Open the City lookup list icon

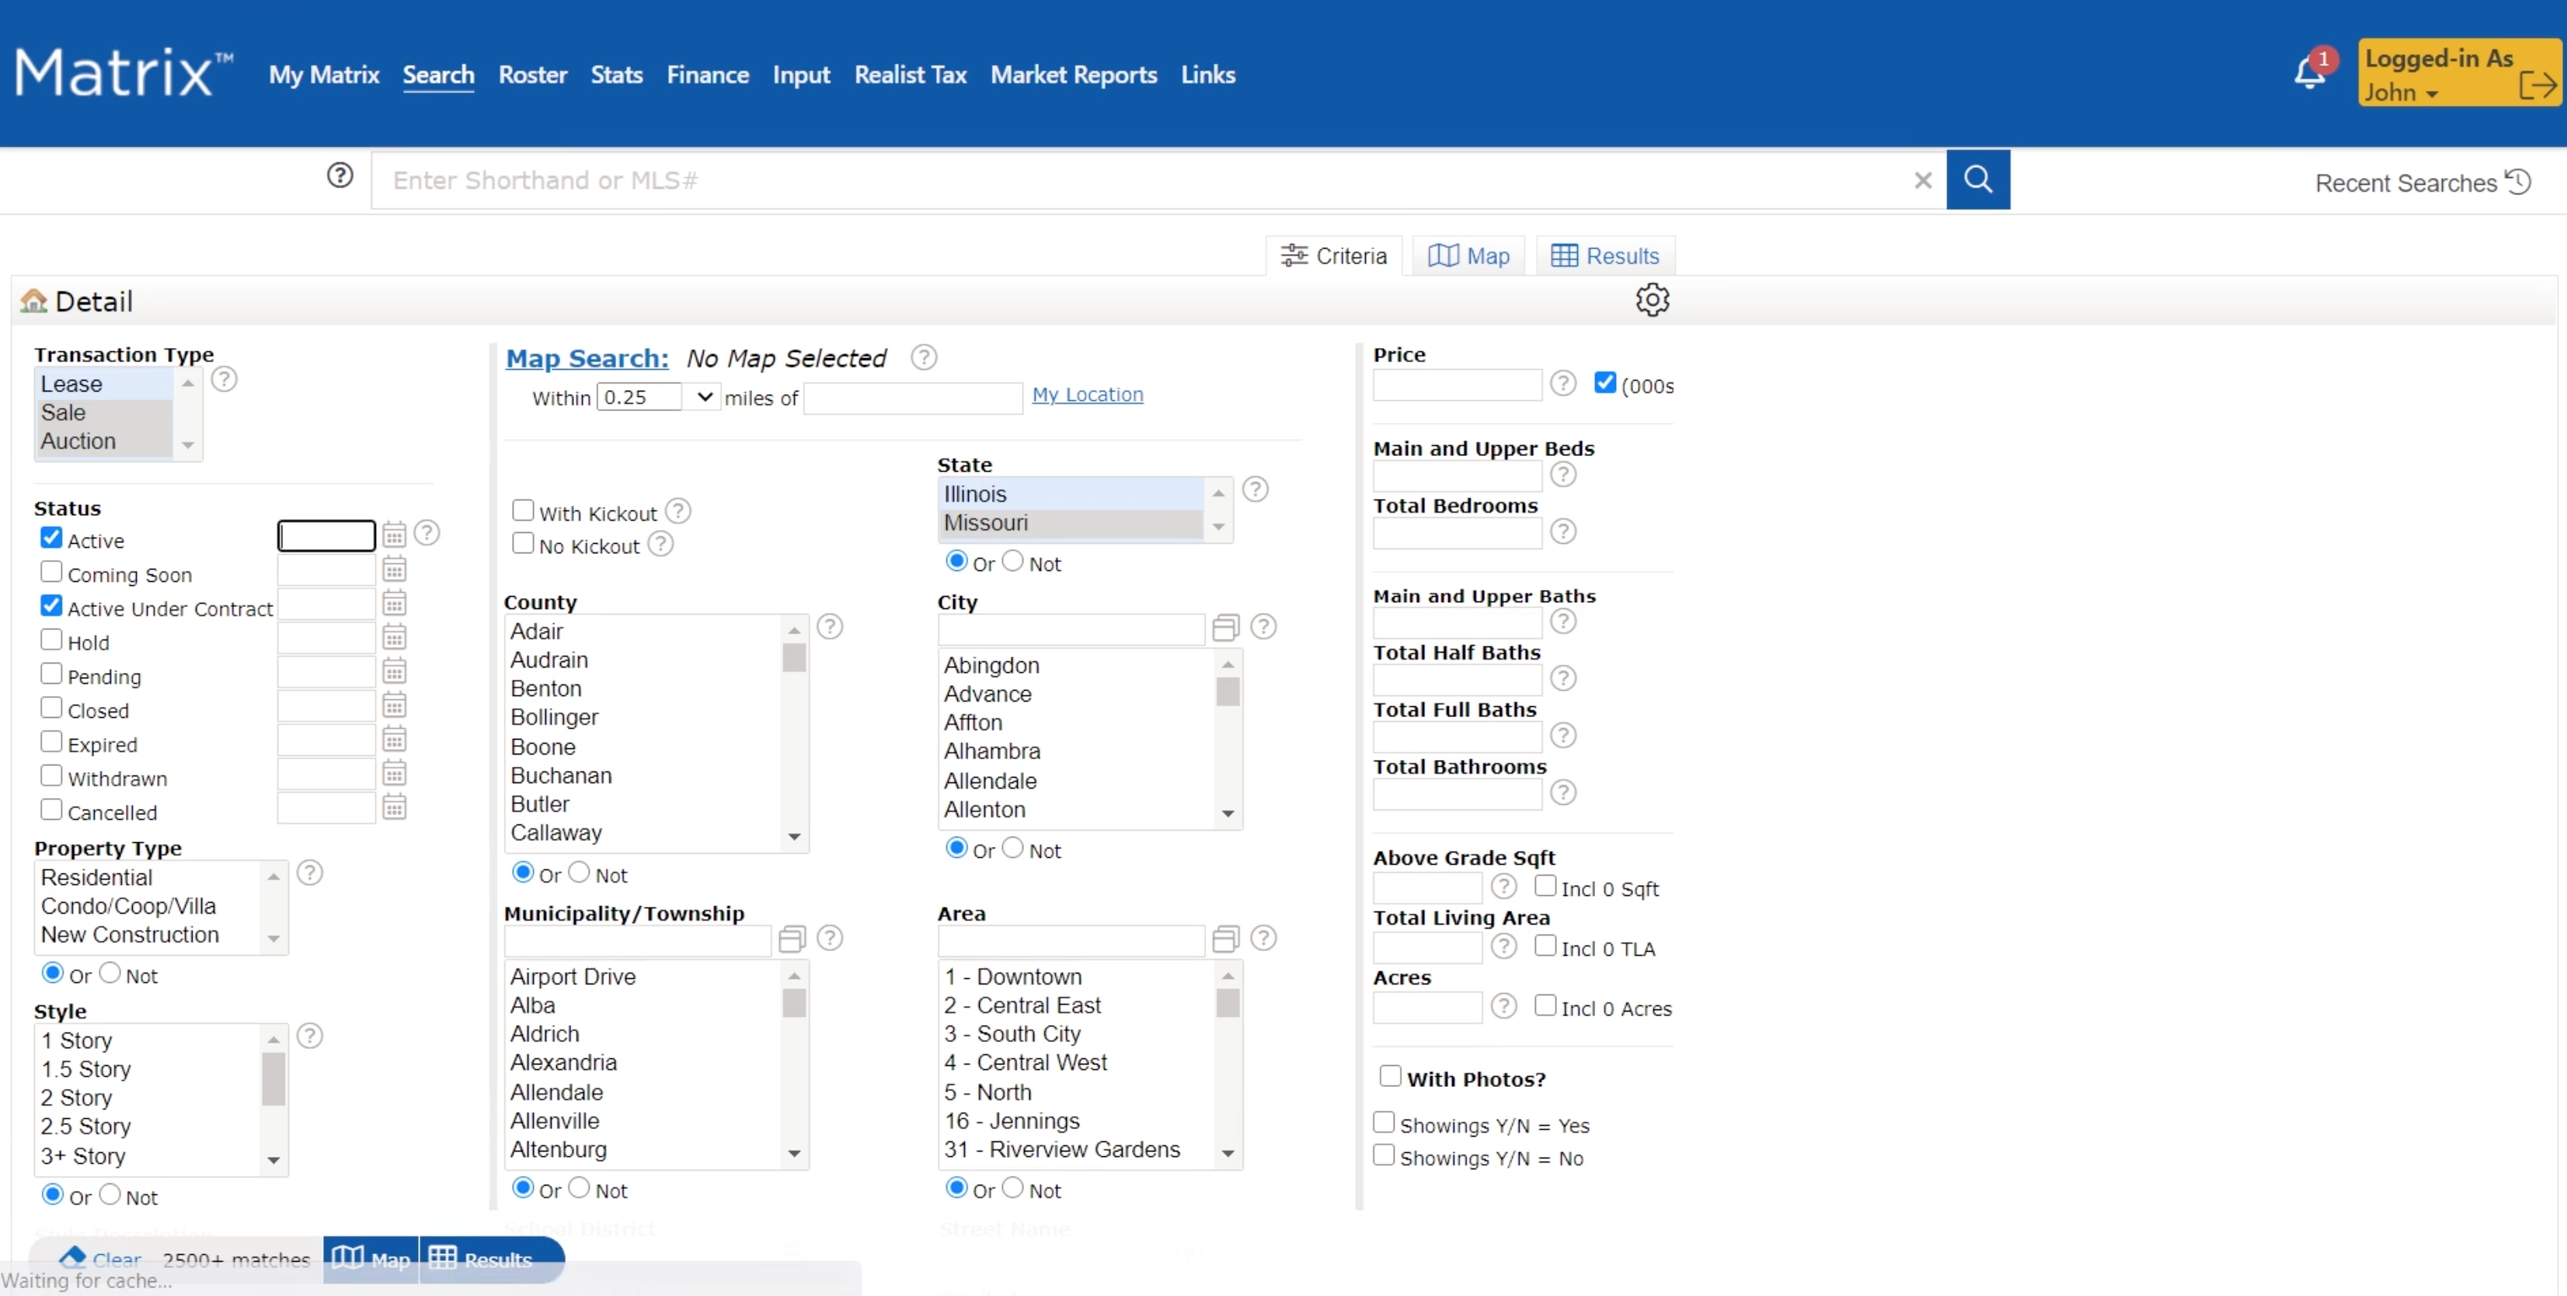click(x=1224, y=628)
